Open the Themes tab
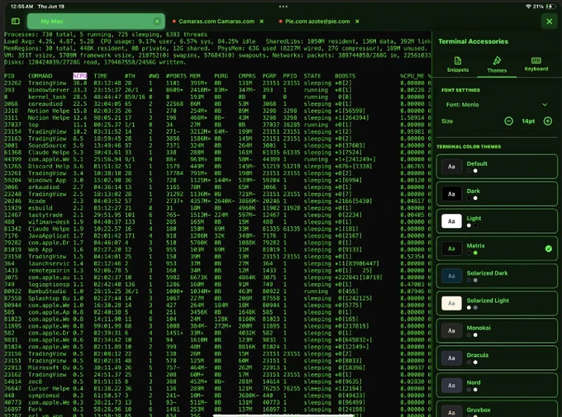 tap(497, 65)
